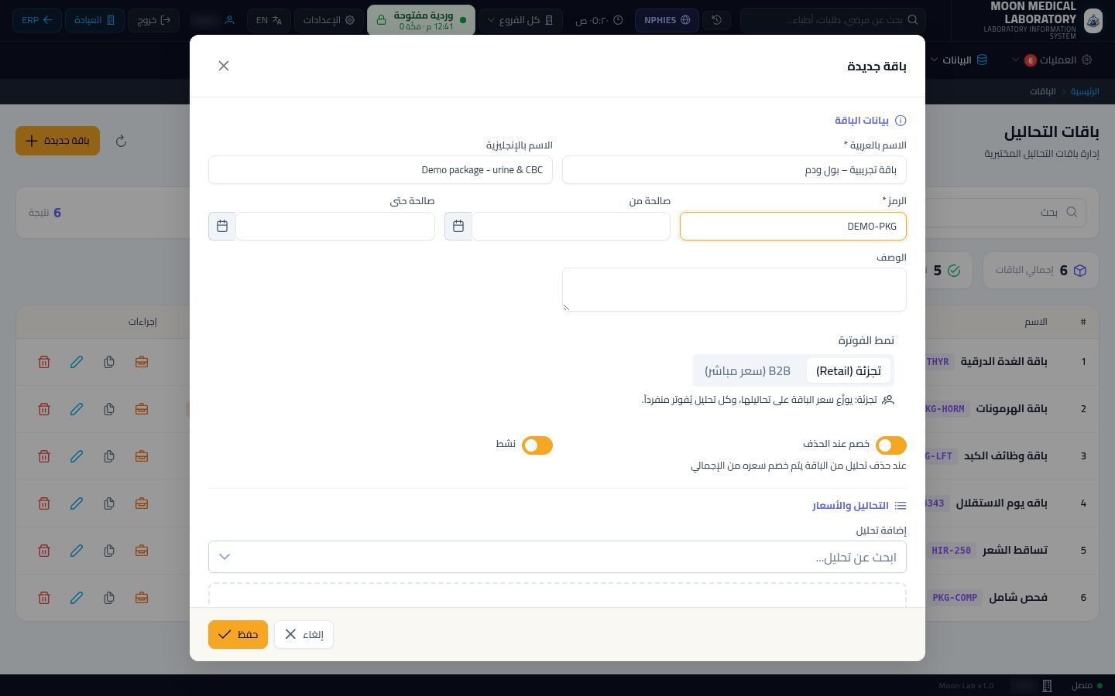The width and height of the screenshot is (1115, 696).
Task: Click the info icon next to بيانات الباقة
Action: pyautogui.click(x=901, y=121)
